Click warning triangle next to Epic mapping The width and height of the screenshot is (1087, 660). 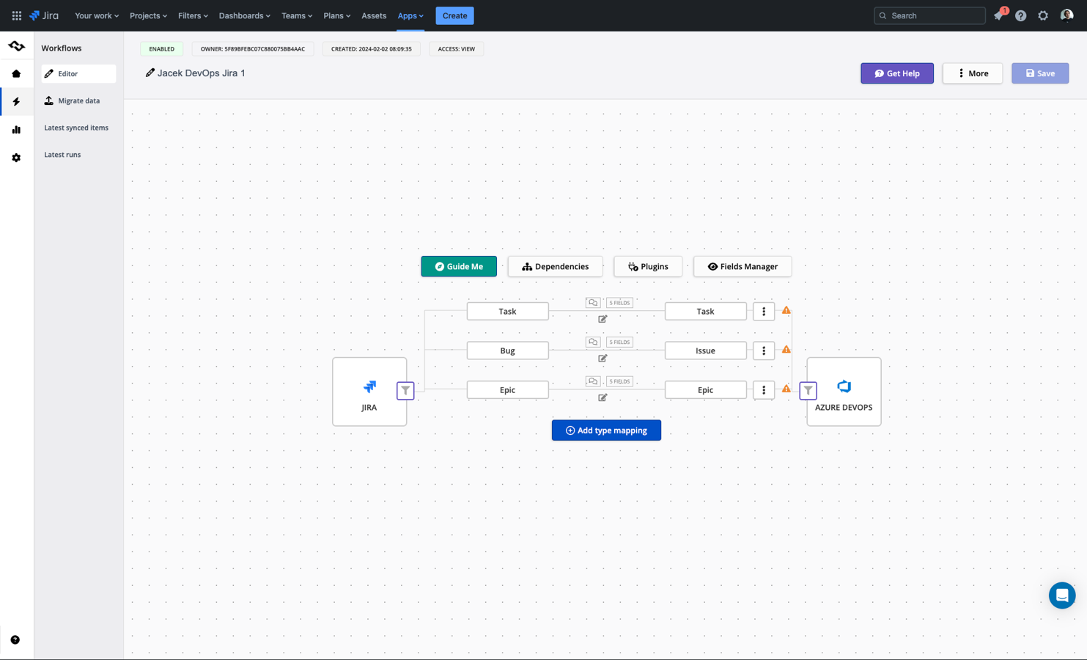(x=786, y=389)
